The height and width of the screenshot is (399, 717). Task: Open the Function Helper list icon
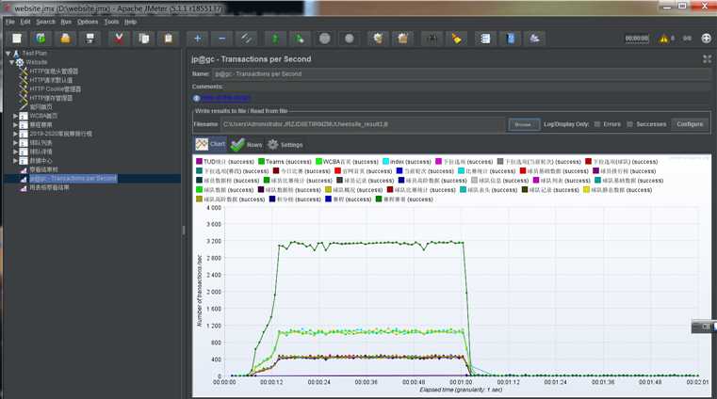[485, 39]
